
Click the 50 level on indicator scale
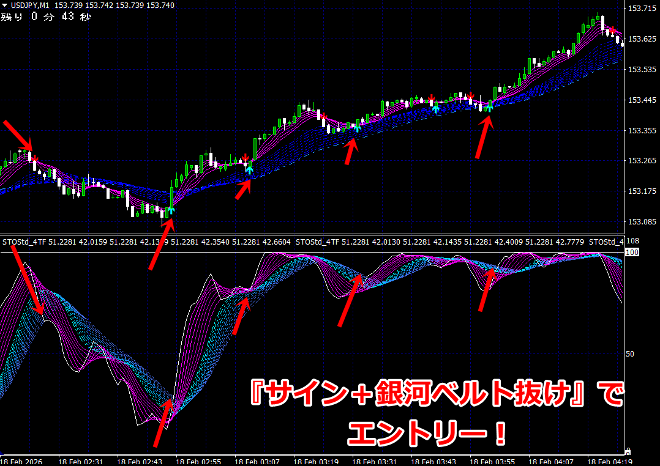click(629, 354)
